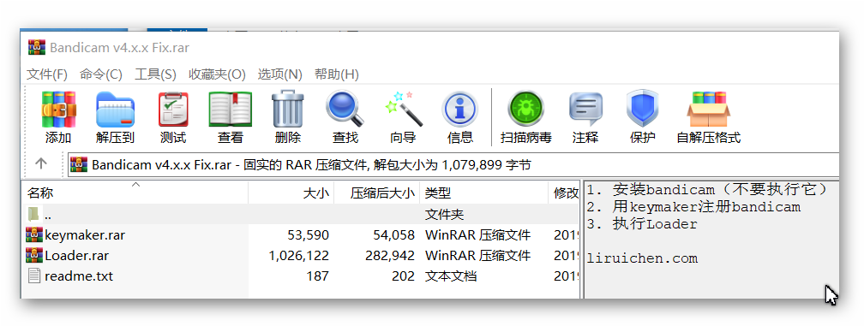864x326 pixels.
Task: Open the 查找 (Find) magnifier tool
Action: 345,109
